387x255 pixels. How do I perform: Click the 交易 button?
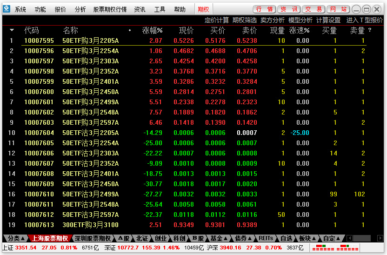pyautogui.click(x=314, y=9)
